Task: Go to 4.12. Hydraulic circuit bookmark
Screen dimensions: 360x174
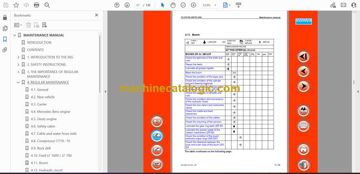Action: (47, 170)
